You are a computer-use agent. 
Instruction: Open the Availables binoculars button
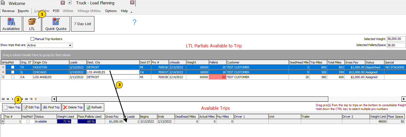point(11,24)
